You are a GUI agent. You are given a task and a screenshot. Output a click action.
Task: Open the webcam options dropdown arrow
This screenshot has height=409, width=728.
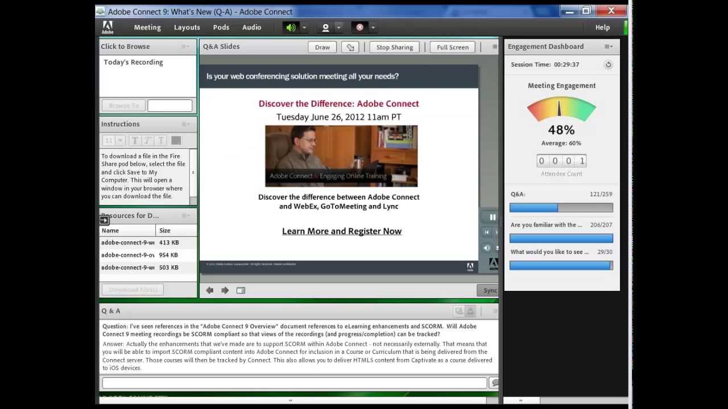[338, 27]
